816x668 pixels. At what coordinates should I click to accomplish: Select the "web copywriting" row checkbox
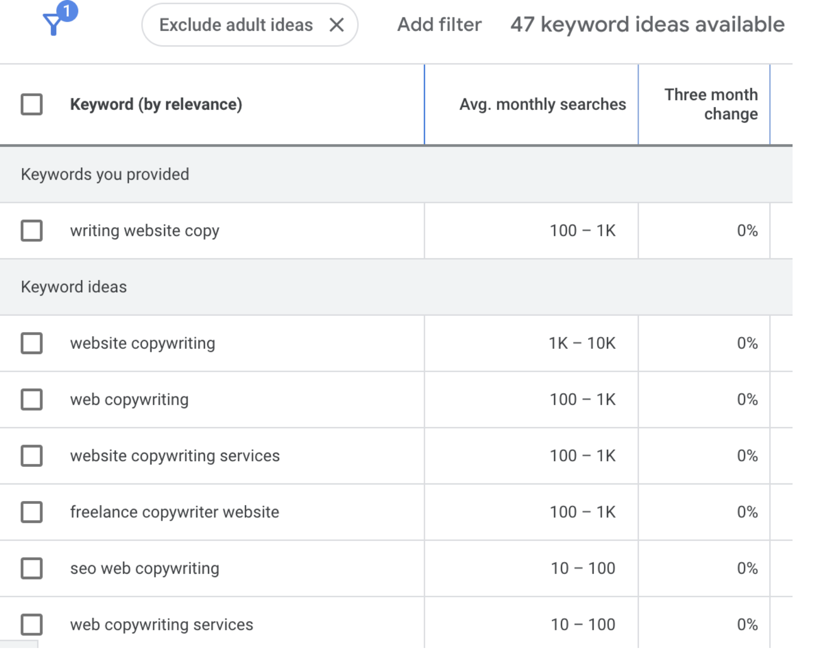click(32, 399)
